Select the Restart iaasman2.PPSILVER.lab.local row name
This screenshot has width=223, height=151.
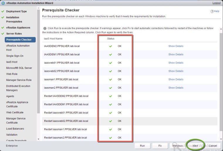65,137
